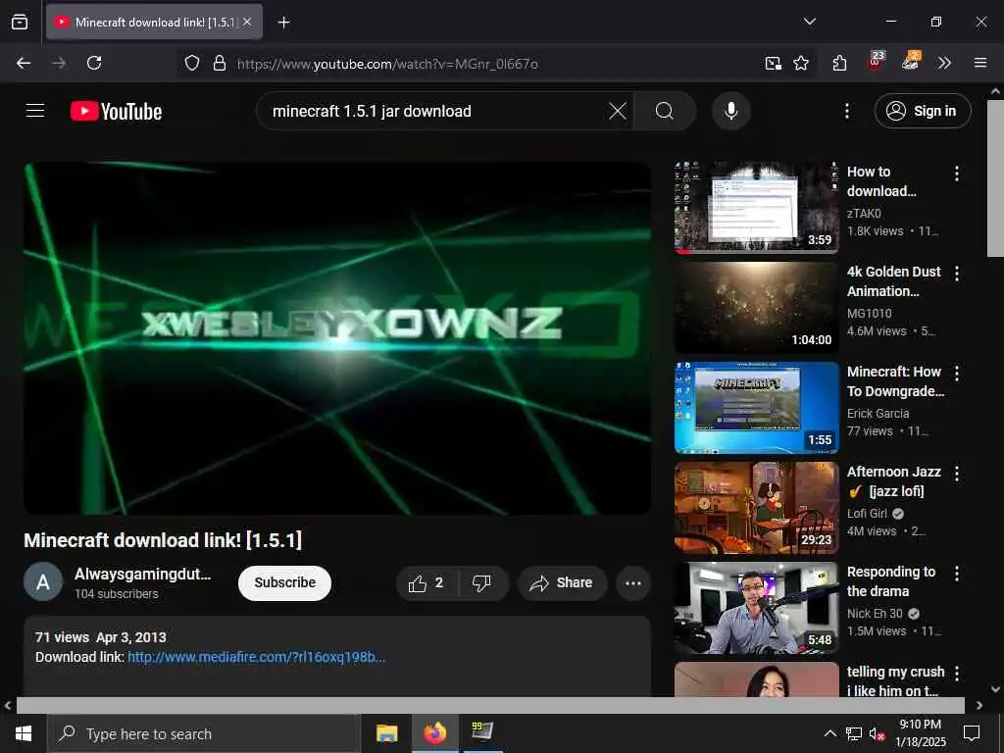
Task: Open File Explorer from the taskbar
Action: (x=386, y=733)
